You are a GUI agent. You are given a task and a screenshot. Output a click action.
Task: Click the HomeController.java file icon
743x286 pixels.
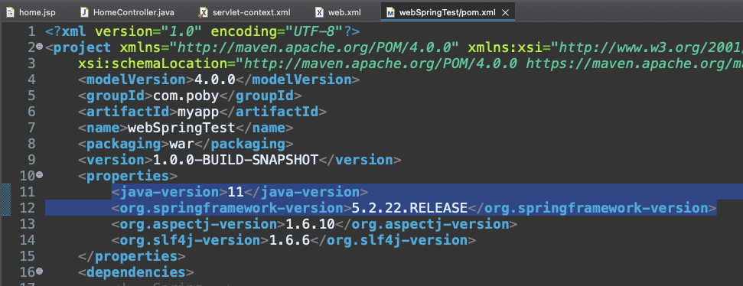click(84, 12)
